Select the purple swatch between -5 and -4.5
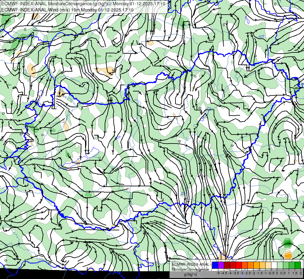304x279 pixels. coord(221,265)
